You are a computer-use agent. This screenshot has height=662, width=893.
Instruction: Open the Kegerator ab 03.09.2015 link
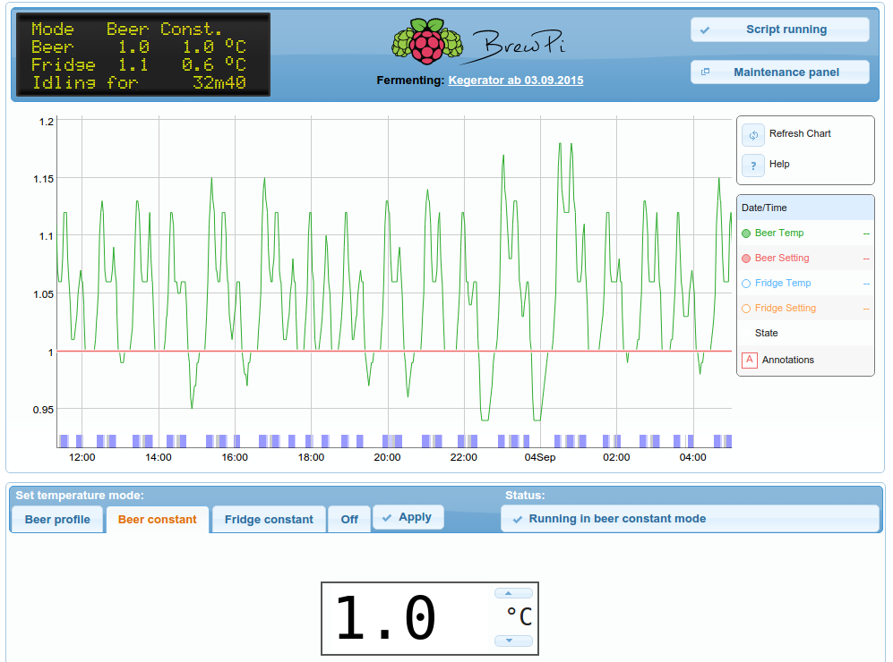coord(515,81)
